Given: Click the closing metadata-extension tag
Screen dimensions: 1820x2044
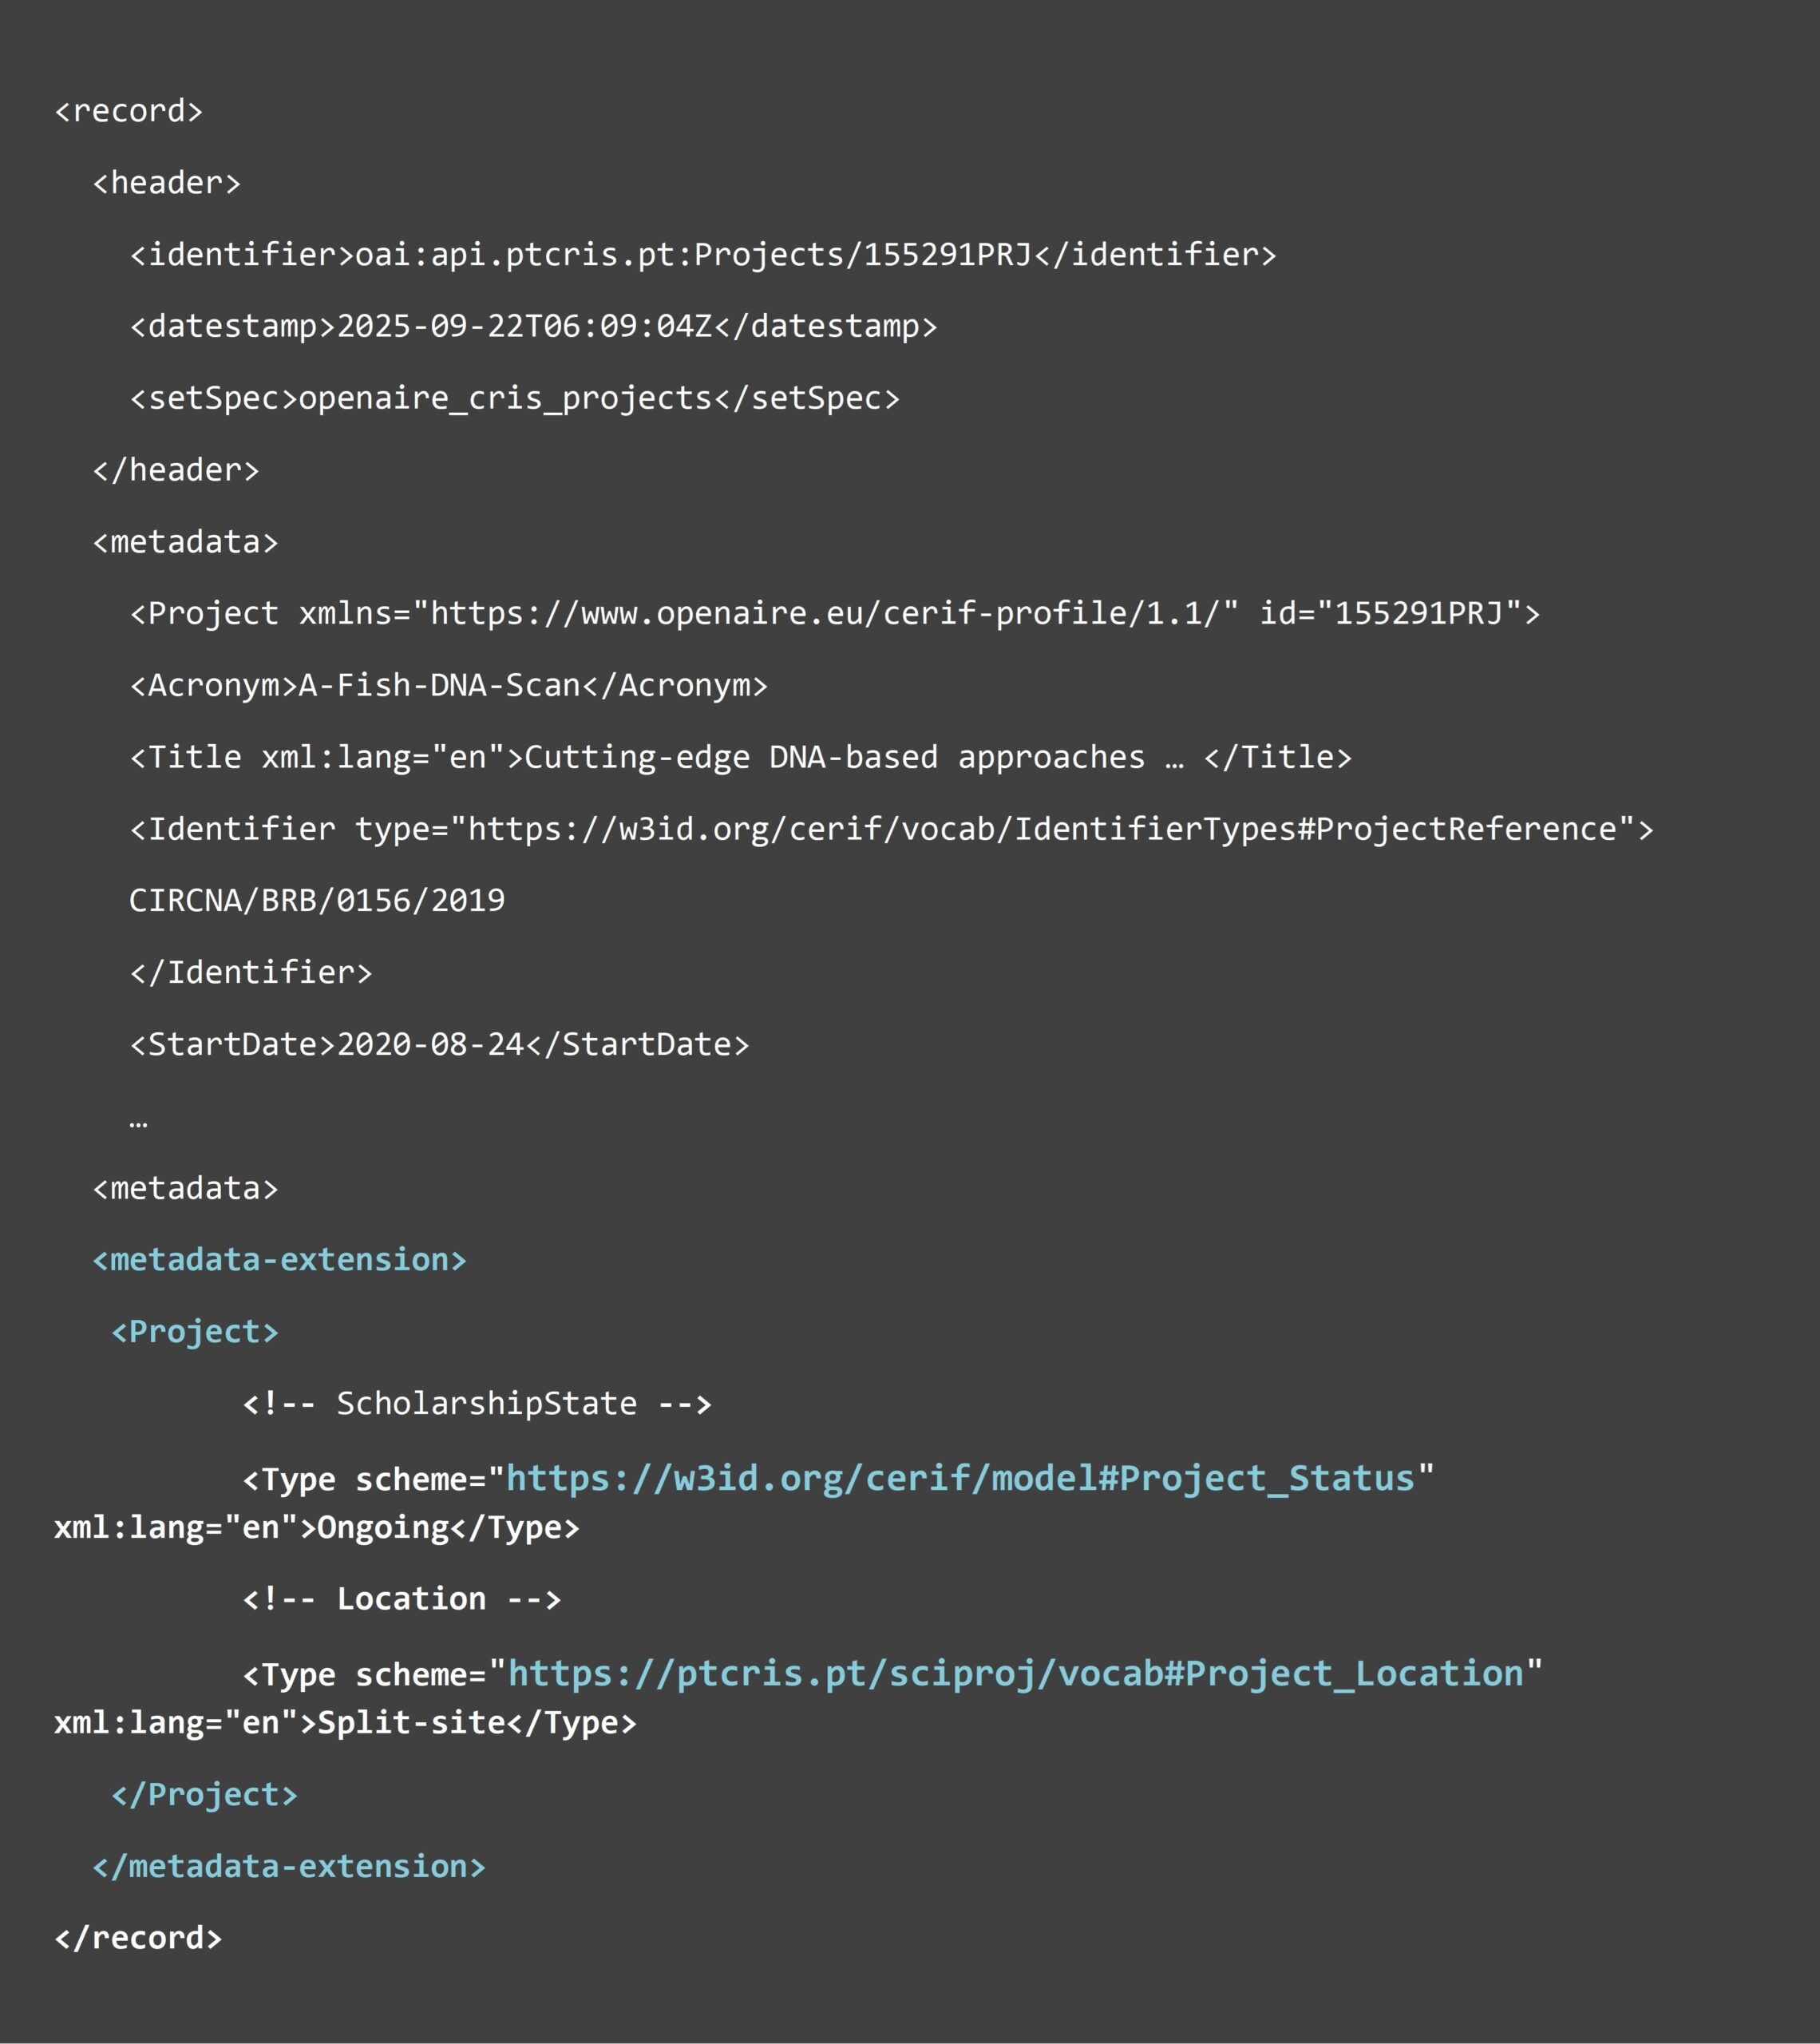Looking at the screenshot, I should (288, 1866).
